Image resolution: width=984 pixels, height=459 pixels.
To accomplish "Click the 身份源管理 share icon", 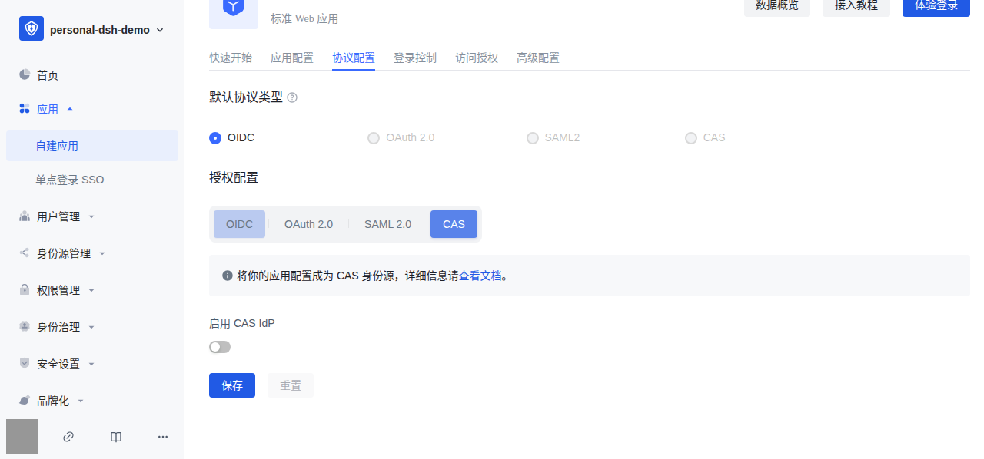I will click(25, 253).
